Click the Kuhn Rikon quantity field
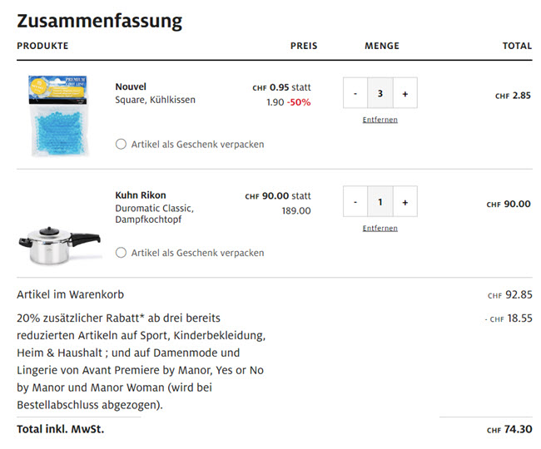This screenshot has width=541, height=449. (380, 202)
